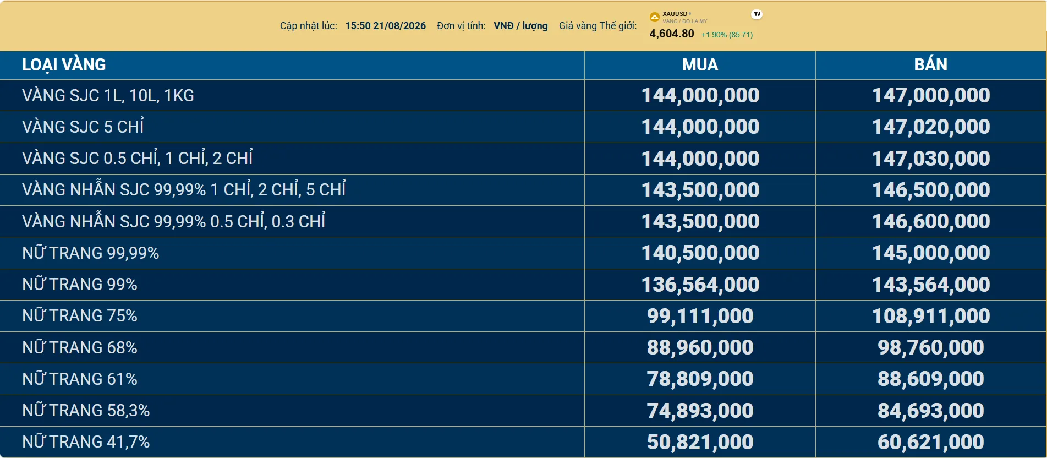Viewport: 1047px width, 458px height.
Task: Click buy price 136,564,000
Action: [700, 285]
